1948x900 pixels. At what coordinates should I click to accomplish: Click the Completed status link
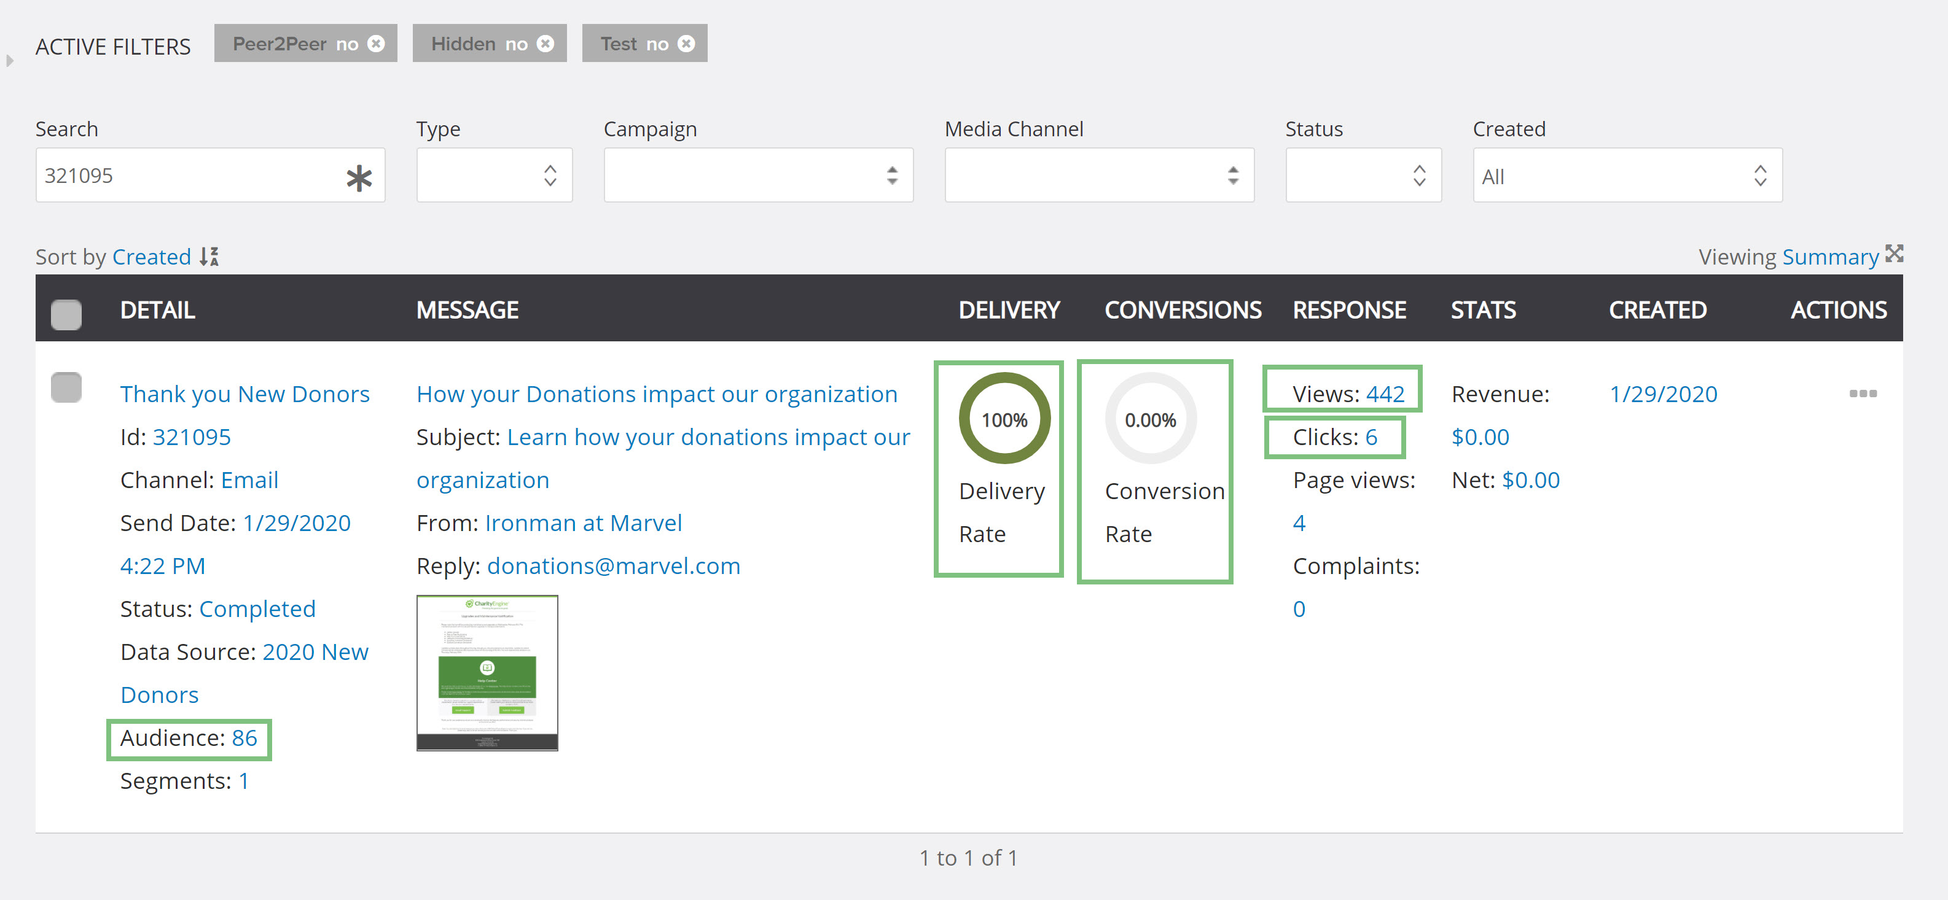257,609
